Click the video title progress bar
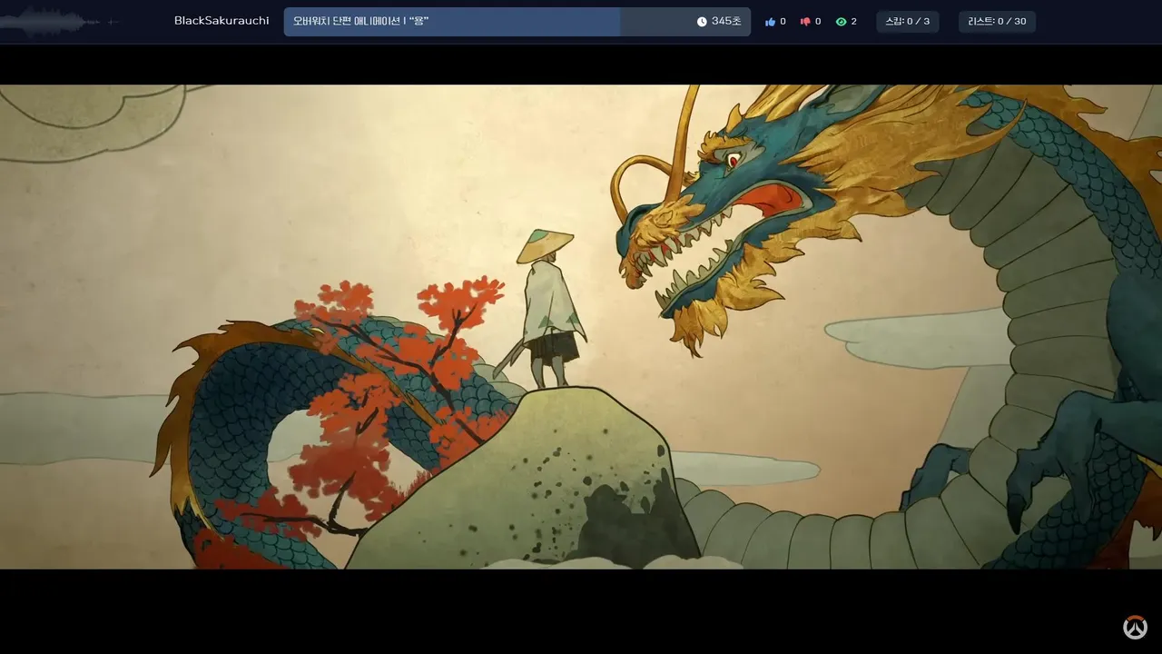Viewport: 1162px width, 654px height. 517,22
